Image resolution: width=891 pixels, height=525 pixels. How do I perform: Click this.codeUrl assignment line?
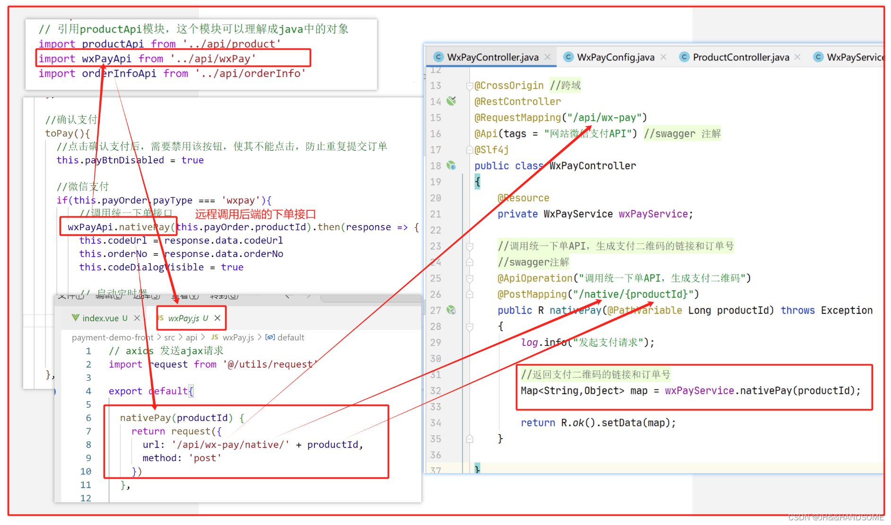point(181,241)
